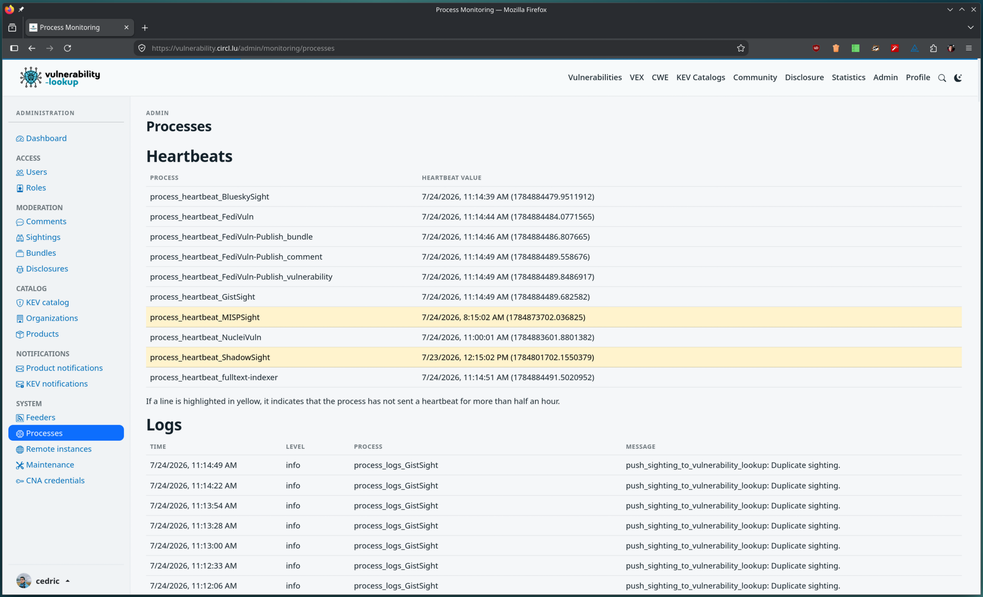Click the Product notifications envelope icon
Image resolution: width=983 pixels, height=597 pixels.
[20, 369]
